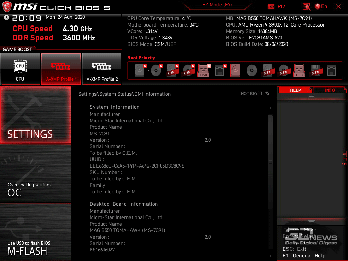Select the UUID value EEE6686C-C6A5-1414-A642-2CF05D3C8C96
348x261 pixels.
(137, 166)
